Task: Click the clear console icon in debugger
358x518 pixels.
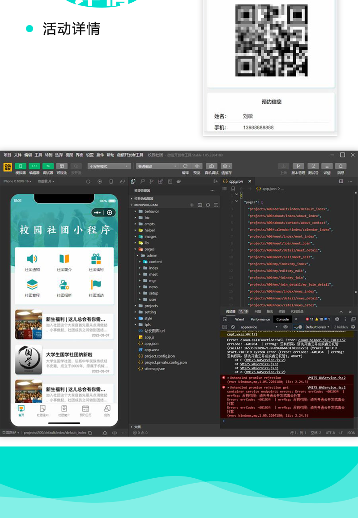Action: click(x=232, y=326)
